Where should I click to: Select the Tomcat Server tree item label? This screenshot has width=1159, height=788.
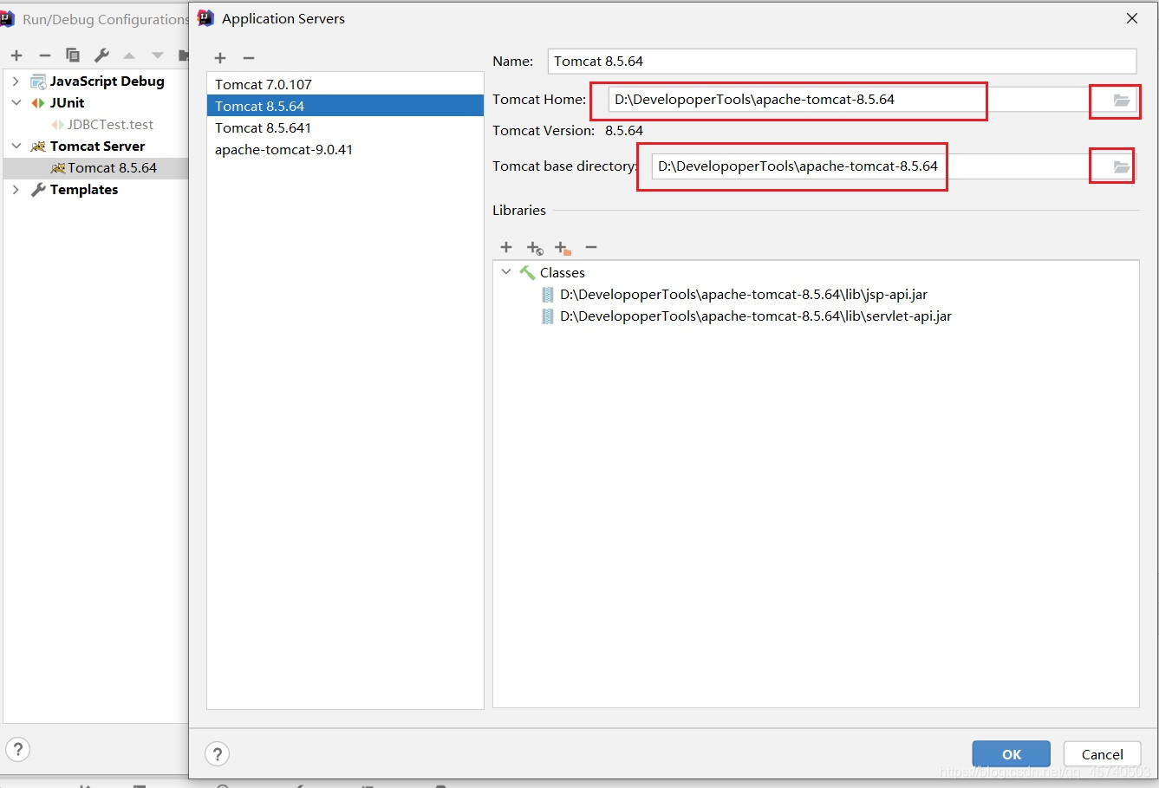point(97,147)
